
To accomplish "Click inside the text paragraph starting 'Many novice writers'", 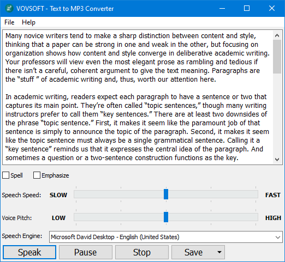I will click(138, 58).
